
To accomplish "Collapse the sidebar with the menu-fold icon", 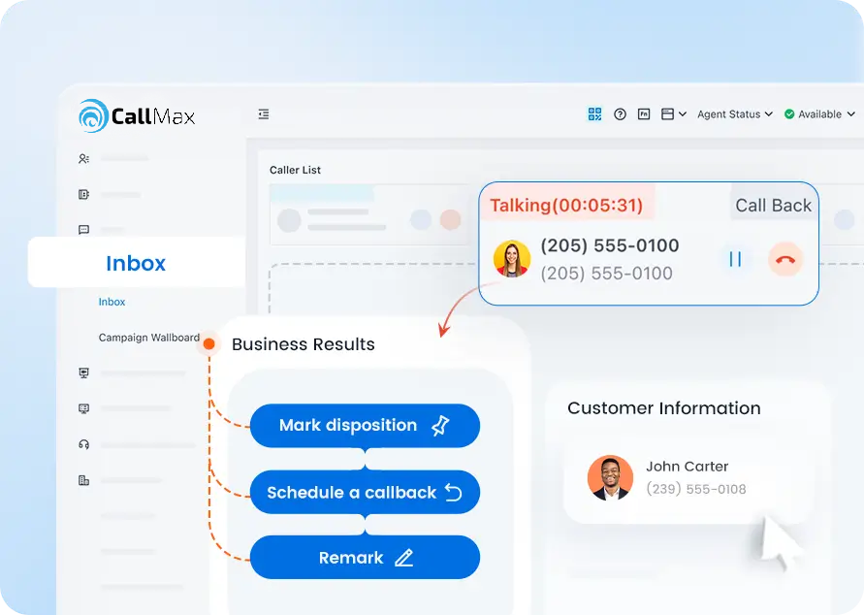I will click(x=264, y=114).
